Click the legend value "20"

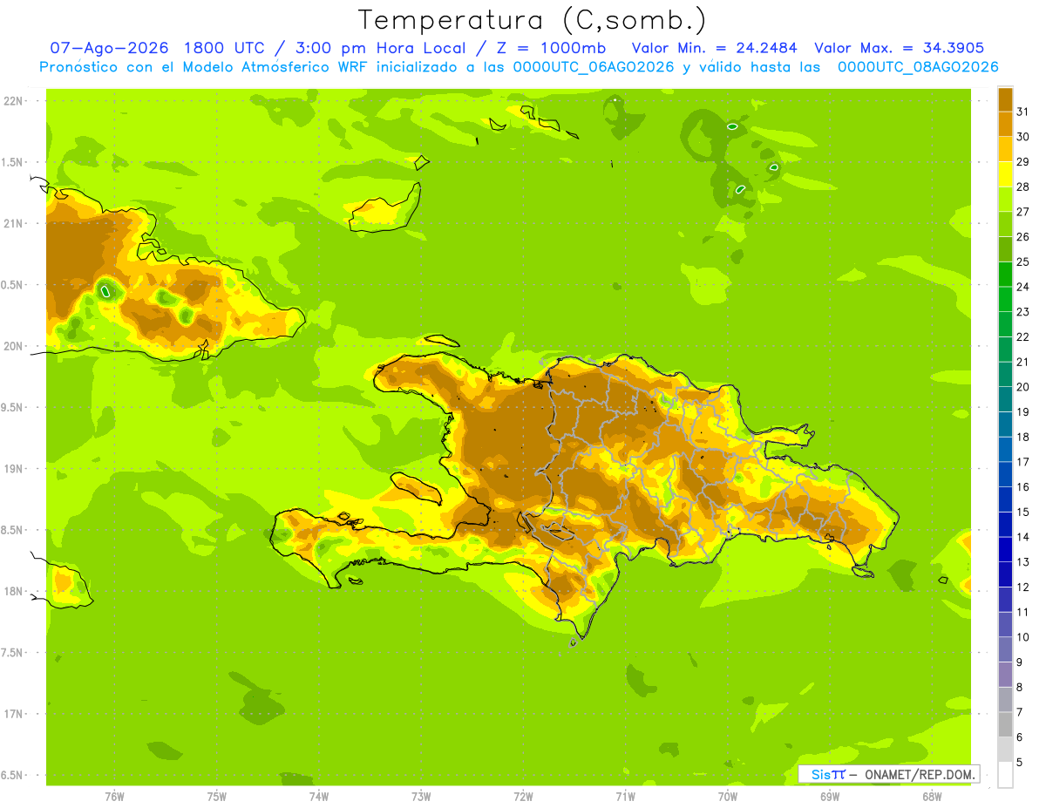[x=1023, y=386]
